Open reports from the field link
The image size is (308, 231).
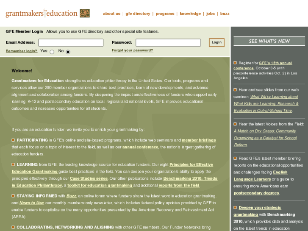coord(179,185)
